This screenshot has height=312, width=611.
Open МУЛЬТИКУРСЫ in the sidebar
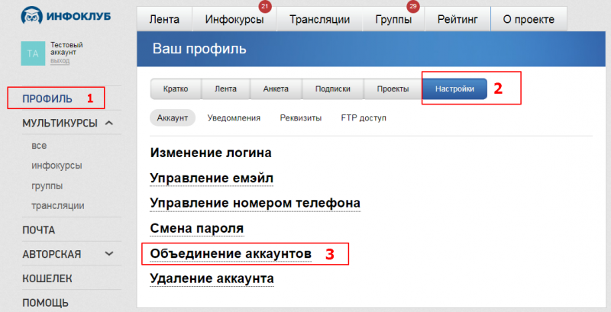[60, 124]
